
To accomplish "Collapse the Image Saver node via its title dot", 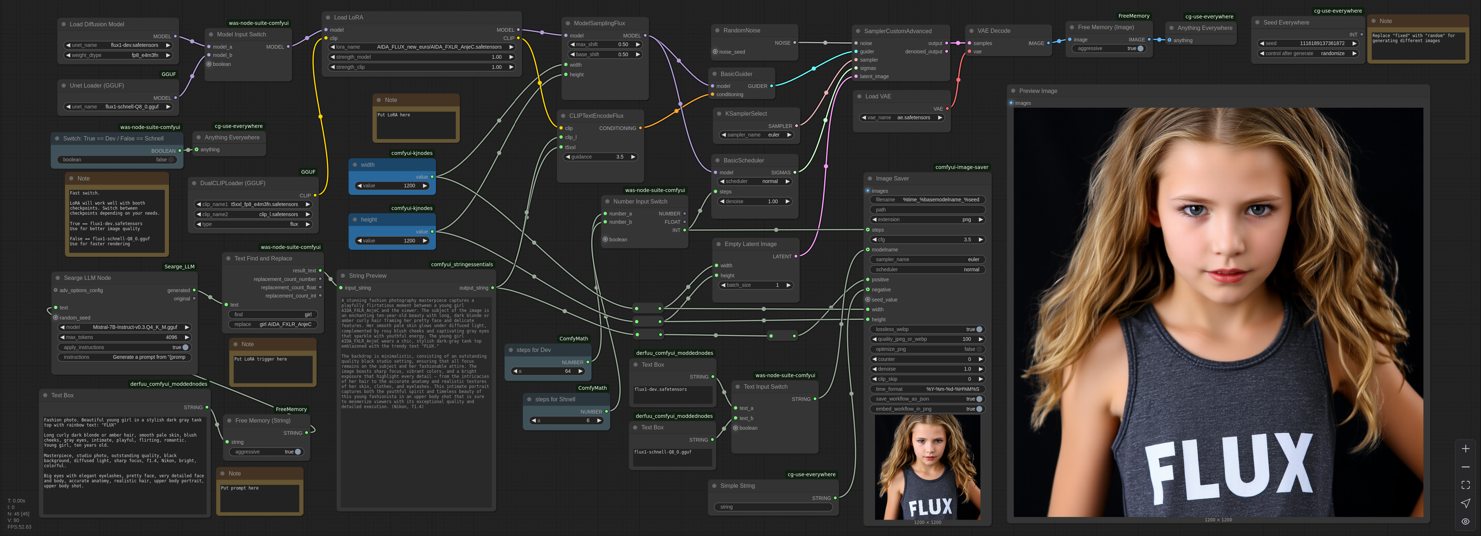I will (x=869, y=179).
